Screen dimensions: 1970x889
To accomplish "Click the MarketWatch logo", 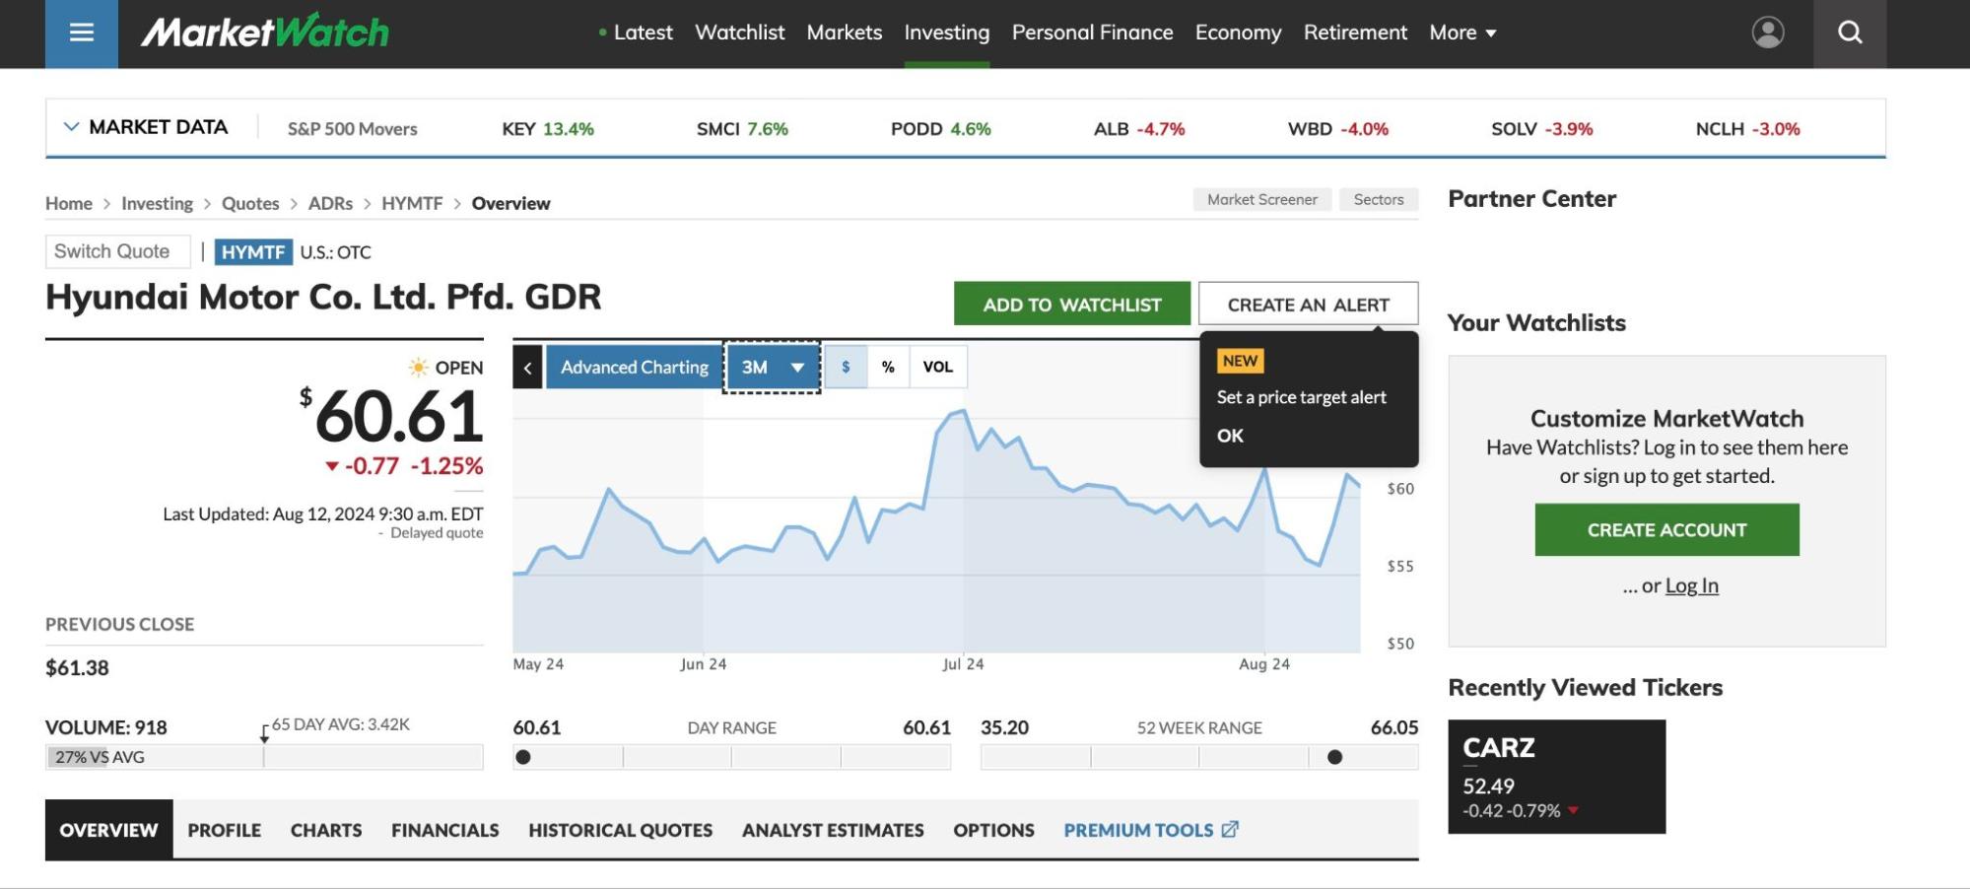I will click(x=265, y=33).
